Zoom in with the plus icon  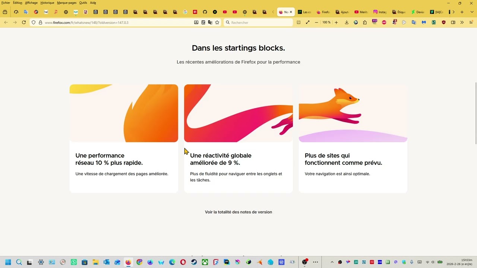(x=336, y=22)
